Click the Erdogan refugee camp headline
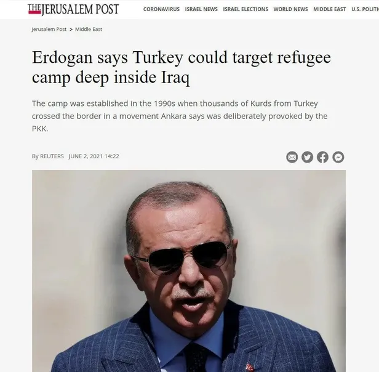Image resolution: width=379 pixels, height=372 pixels. tap(182, 67)
